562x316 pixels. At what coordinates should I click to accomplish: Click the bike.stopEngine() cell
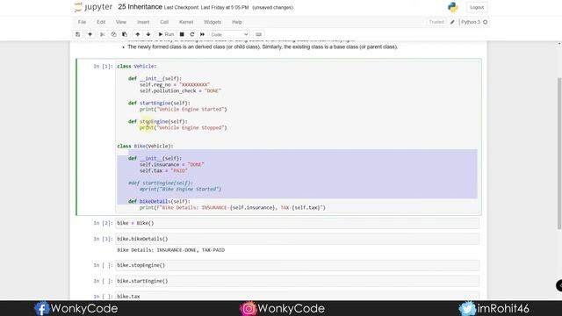coord(298,265)
